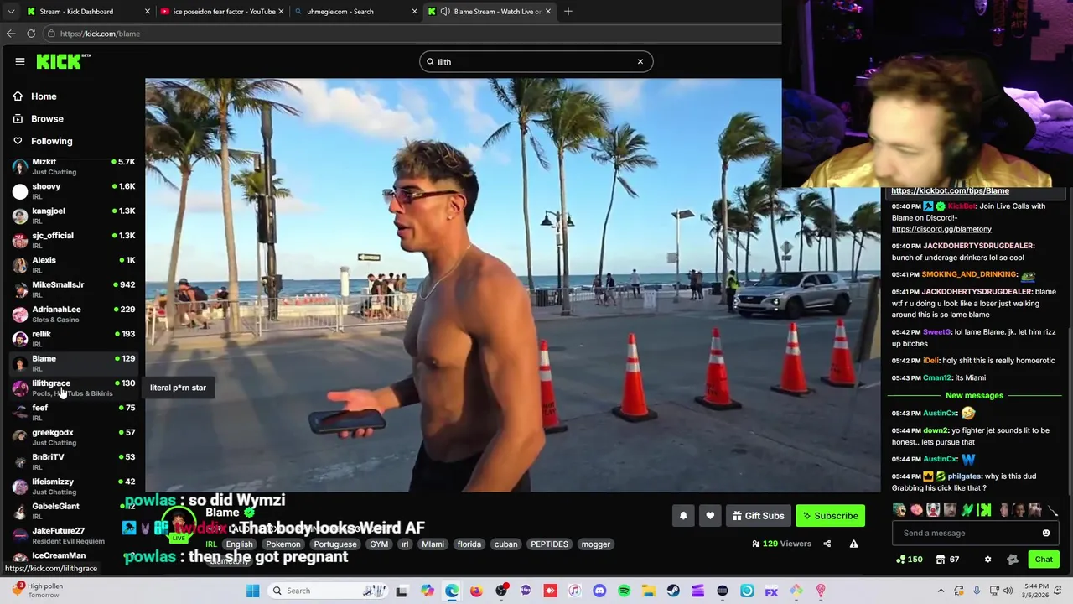Image resolution: width=1073 pixels, height=604 pixels.
Task: Close the Blame Stream browser tab
Action: tap(548, 11)
